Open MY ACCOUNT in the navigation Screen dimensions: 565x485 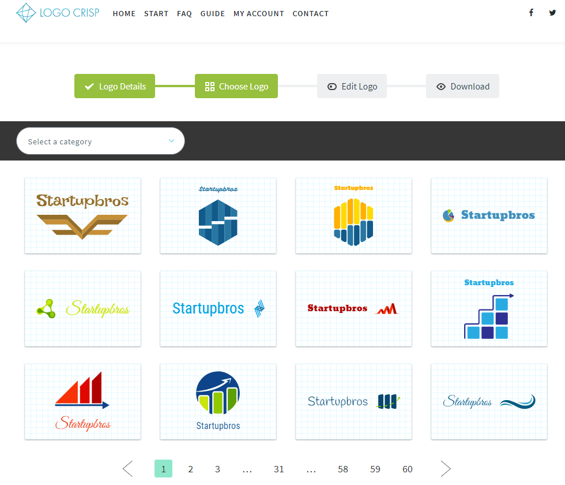point(259,14)
